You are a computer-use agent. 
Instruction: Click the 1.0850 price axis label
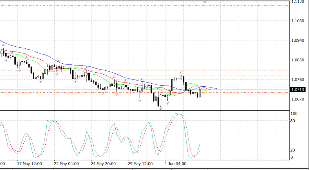[297, 60]
